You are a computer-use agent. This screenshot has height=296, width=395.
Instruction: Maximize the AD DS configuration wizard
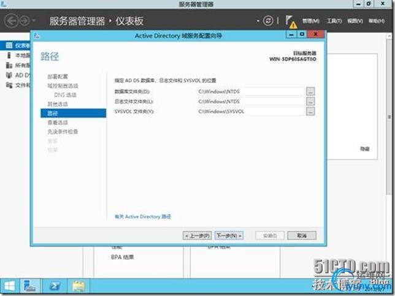tap(302, 34)
